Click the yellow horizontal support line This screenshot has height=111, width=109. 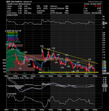(x=69, y=72)
